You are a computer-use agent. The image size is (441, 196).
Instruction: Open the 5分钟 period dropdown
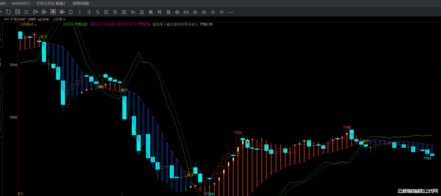(x=59, y=19)
